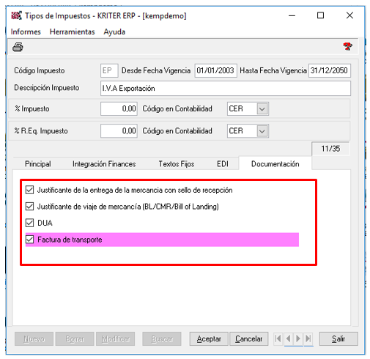Click the Descripción Impuesto text field
This screenshot has height=359, width=370.
(x=226, y=88)
